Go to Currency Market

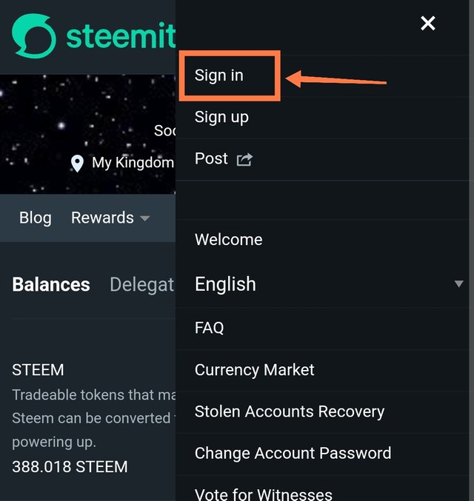point(254,370)
